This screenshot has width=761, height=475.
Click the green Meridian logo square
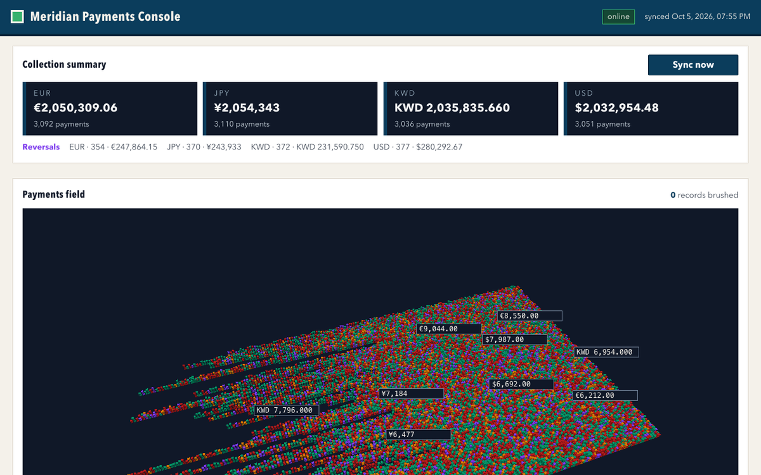click(18, 16)
